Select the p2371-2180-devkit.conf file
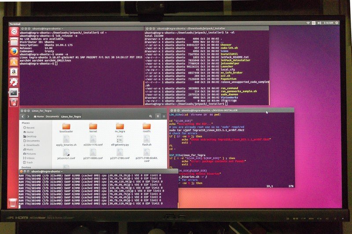 click(x=147, y=155)
